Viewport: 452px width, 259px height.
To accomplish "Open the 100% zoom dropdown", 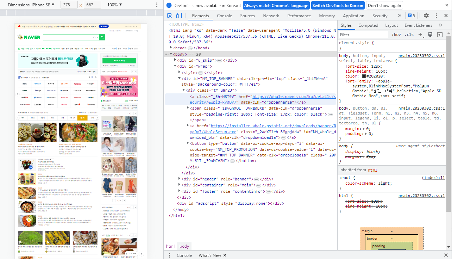I will (x=115, y=5).
